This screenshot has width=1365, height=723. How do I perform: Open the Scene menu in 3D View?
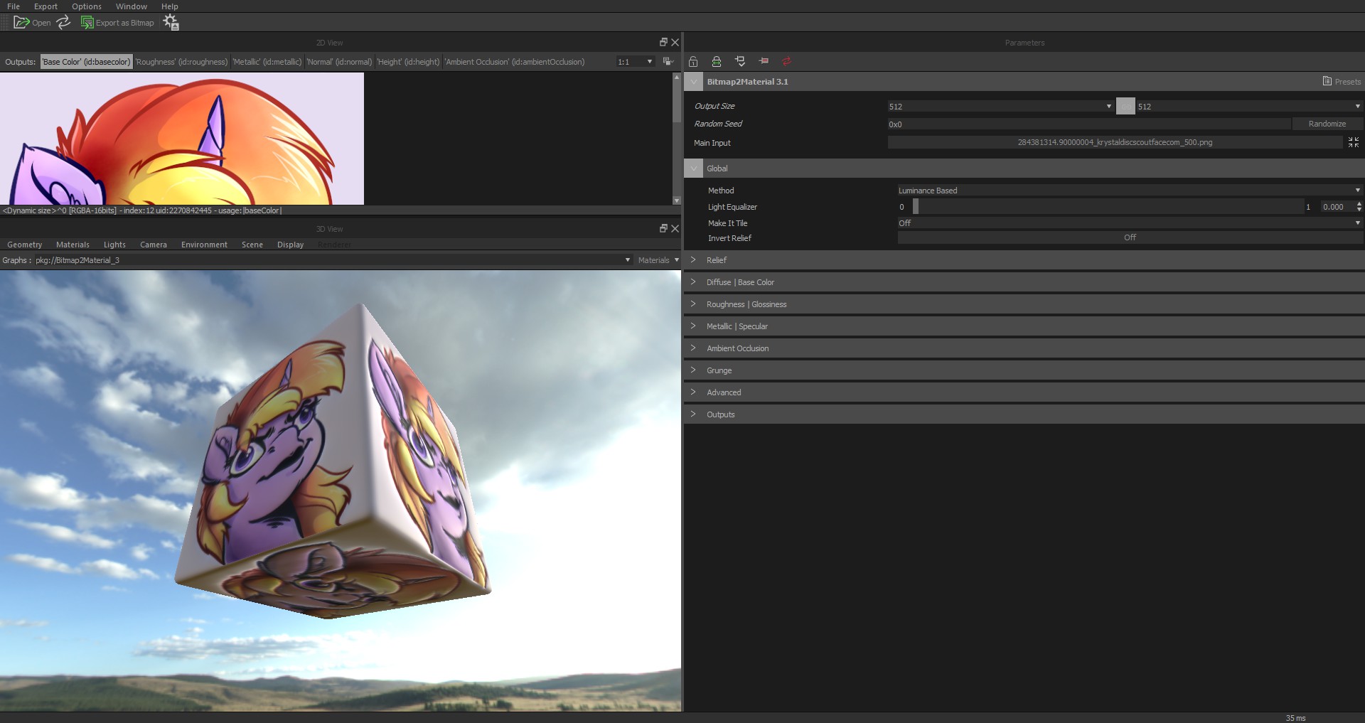click(x=252, y=245)
